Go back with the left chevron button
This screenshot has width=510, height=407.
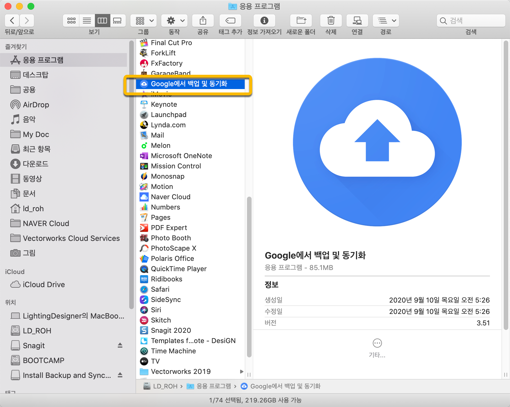(x=12, y=21)
